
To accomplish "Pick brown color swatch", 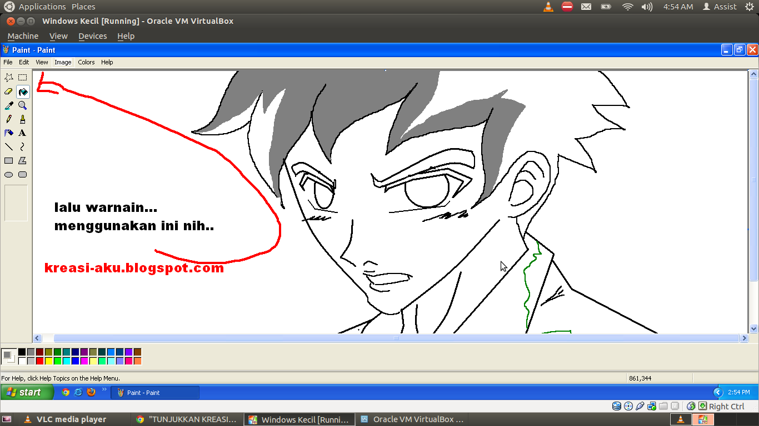I will (137, 352).
